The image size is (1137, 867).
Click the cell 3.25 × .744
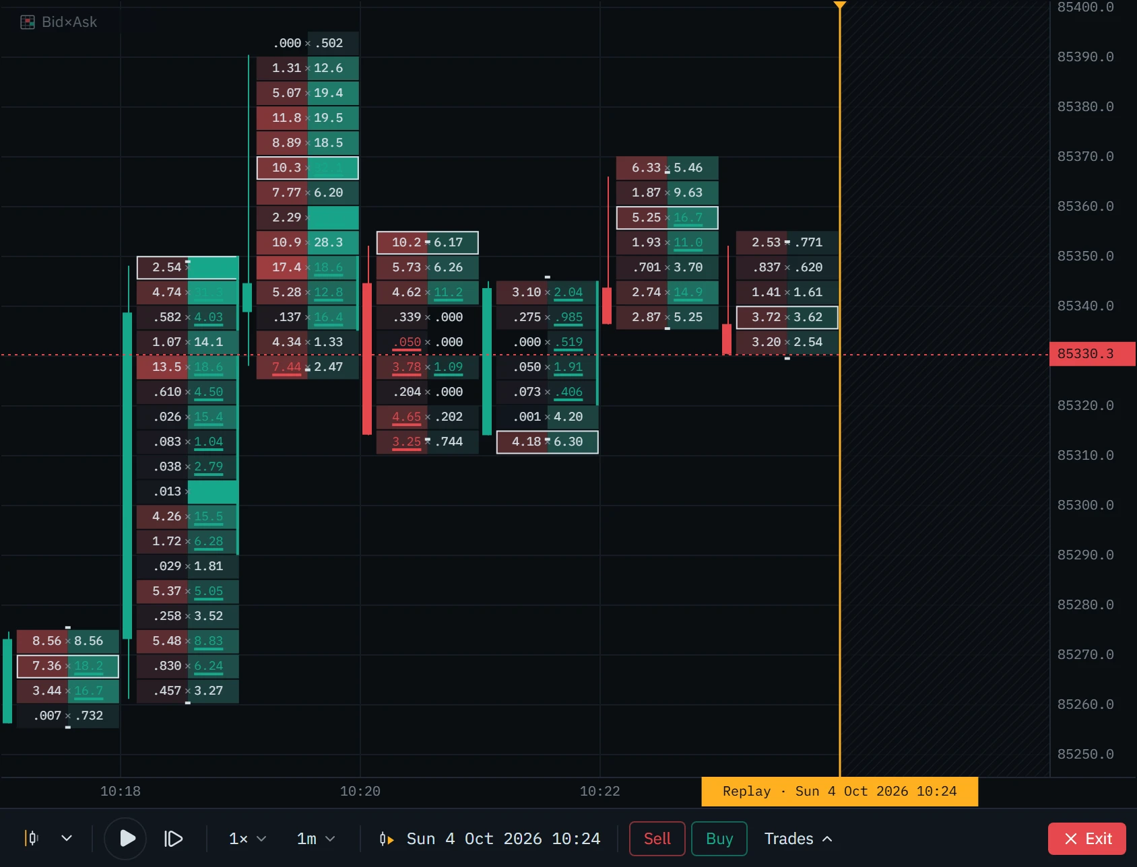tap(427, 442)
